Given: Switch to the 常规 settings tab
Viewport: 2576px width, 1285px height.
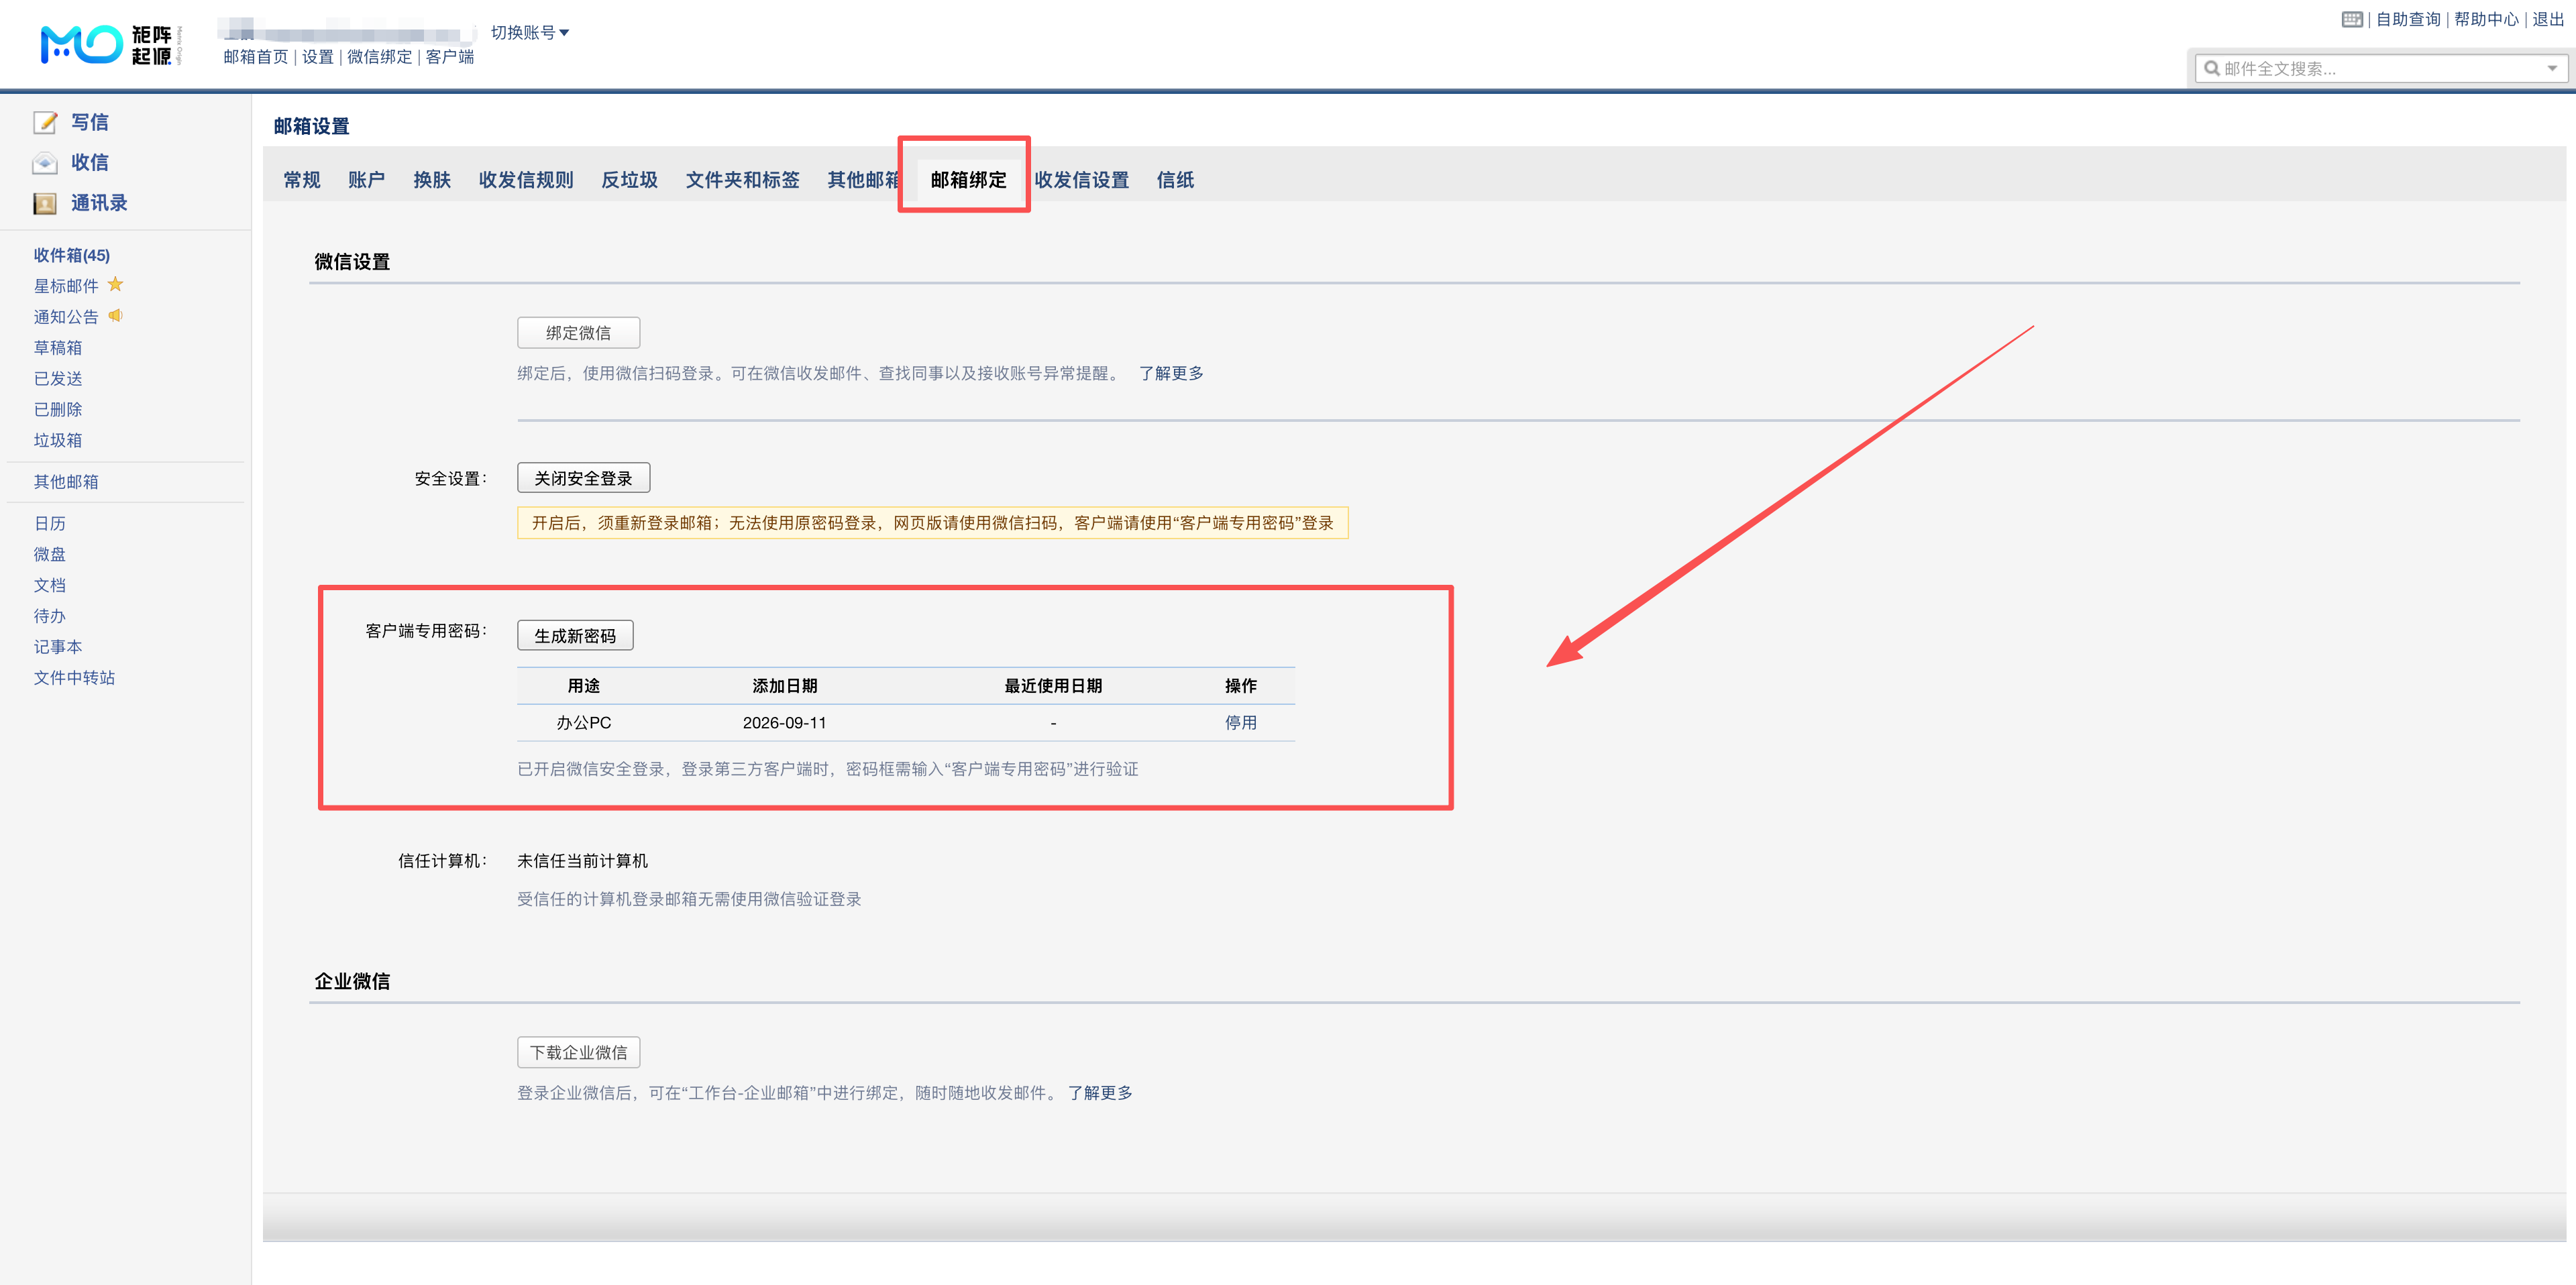Looking at the screenshot, I should click(x=301, y=179).
